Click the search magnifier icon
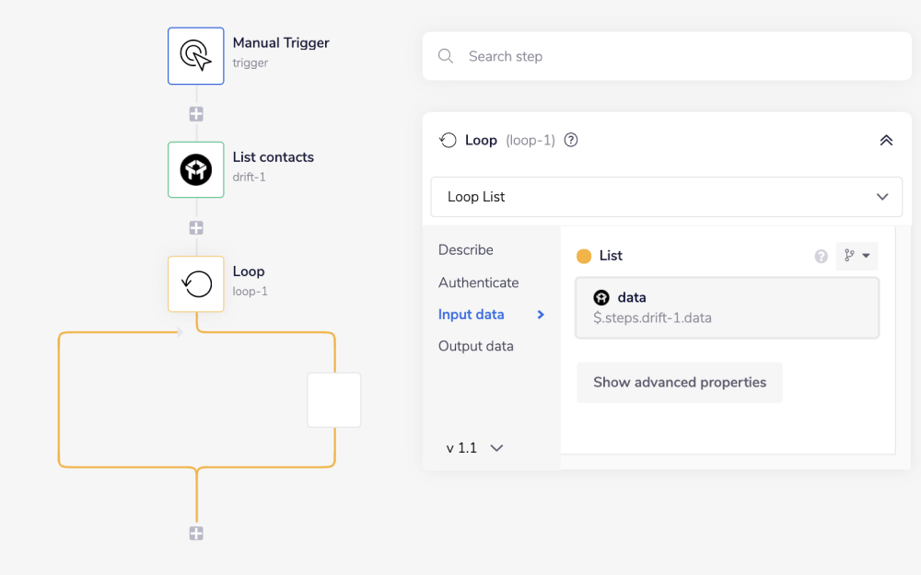This screenshot has width=921, height=575. click(x=446, y=56)
